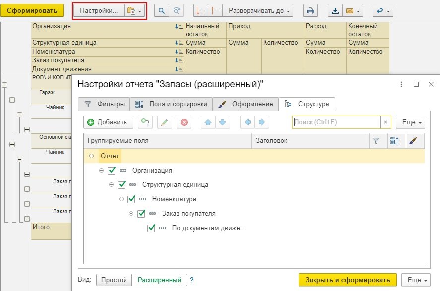Image resolution: width=440 pixels, height=291 pixels.
Task: Click the sorting column header icon
Action: (394, 141)
